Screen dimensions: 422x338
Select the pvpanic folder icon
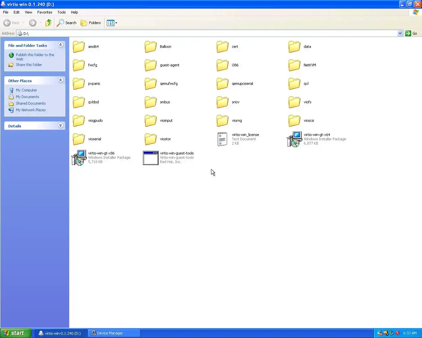click(x=79, y=84)
